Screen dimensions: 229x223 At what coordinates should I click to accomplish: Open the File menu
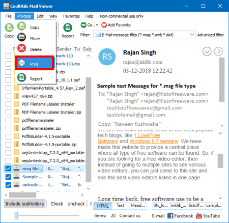[8, 16]
